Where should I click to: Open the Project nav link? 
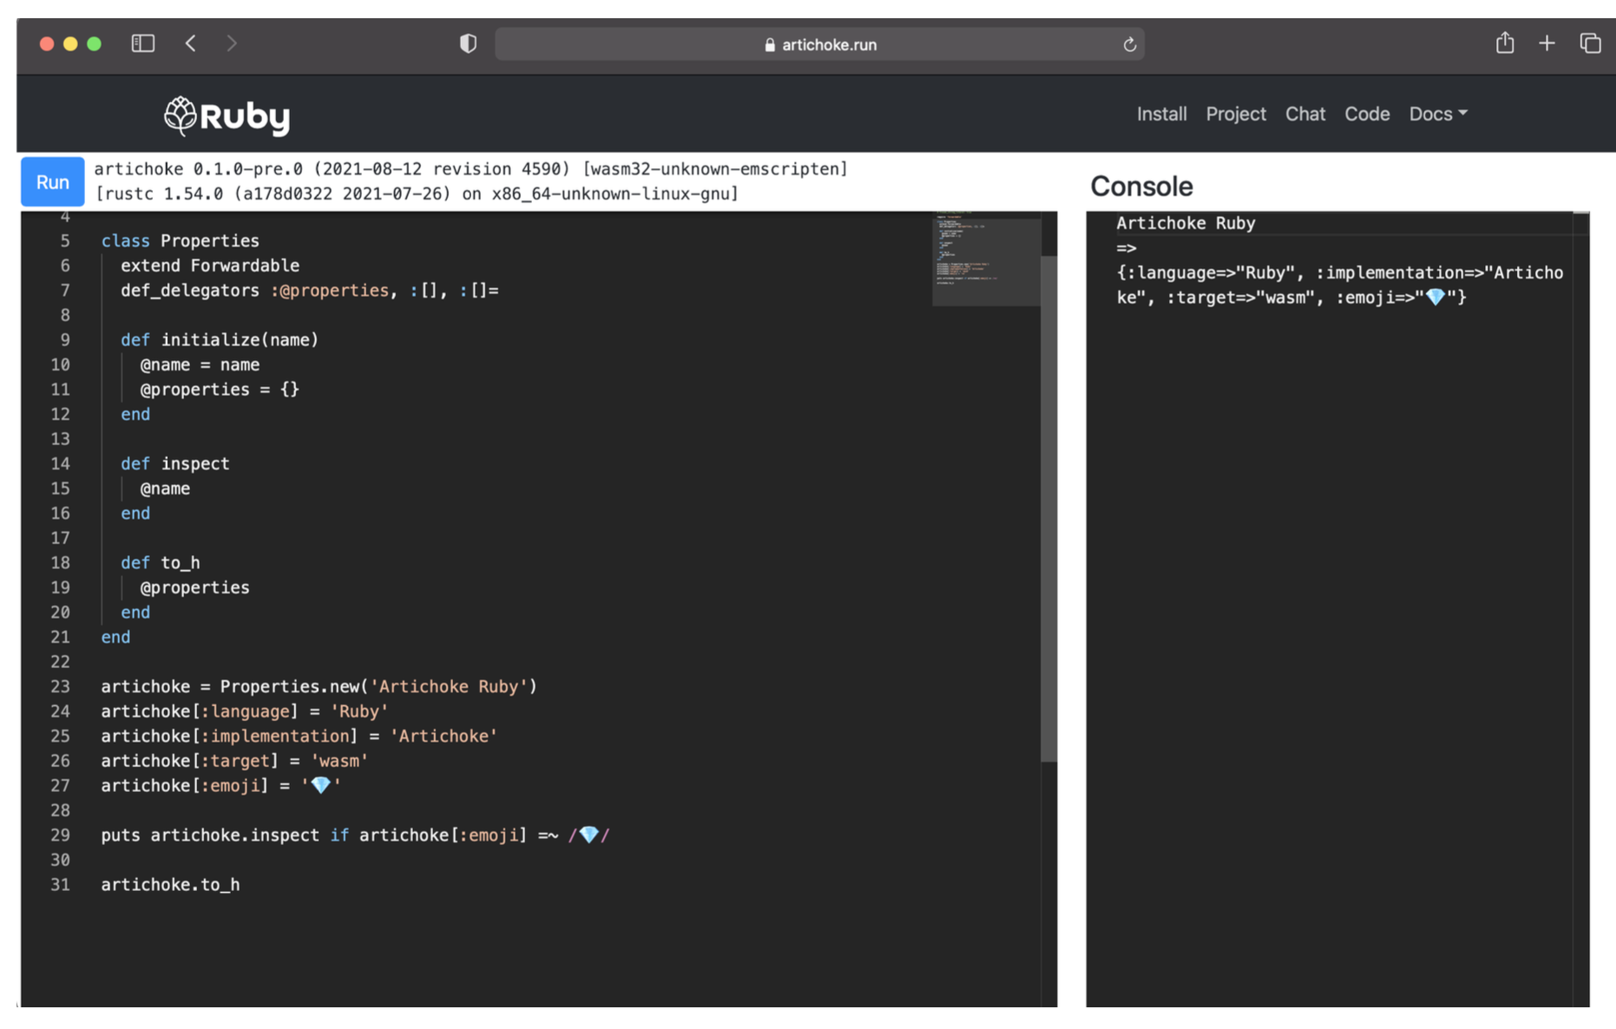coord(1235,114)
